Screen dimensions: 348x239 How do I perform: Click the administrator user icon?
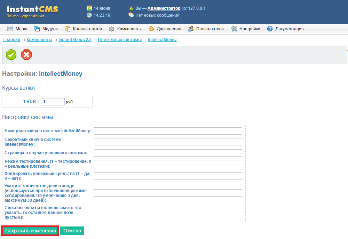tap(131, 8)
